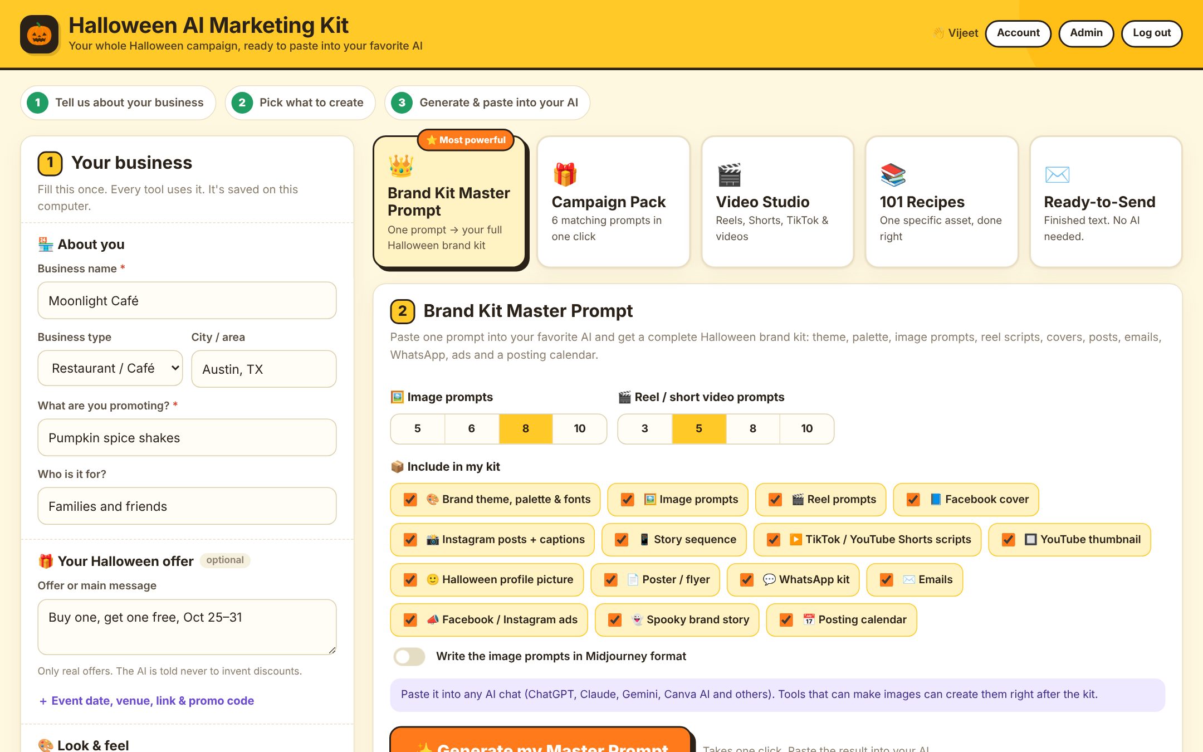Viewport: 1203px width, 752px height.
Task: Click the waving hand icon next to Vijeet
Action: [x=938, y=33]
